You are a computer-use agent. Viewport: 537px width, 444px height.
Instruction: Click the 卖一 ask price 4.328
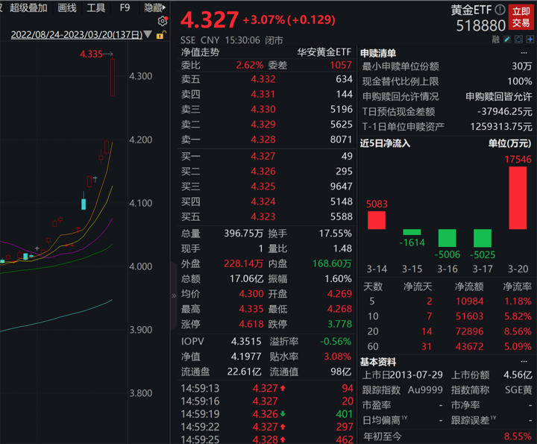click(263, 140)
